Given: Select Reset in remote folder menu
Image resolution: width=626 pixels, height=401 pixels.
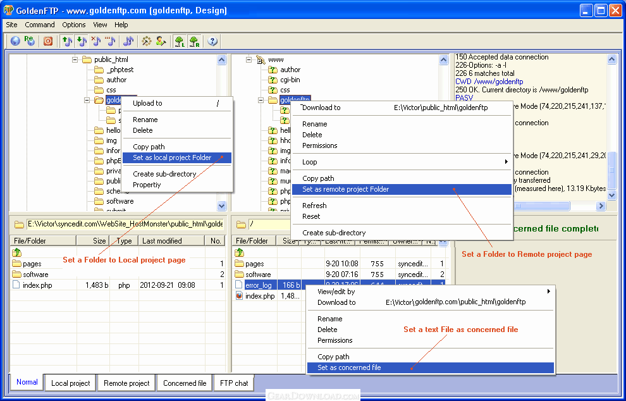Looking at the screenshot, I should (x=402, y=216).
